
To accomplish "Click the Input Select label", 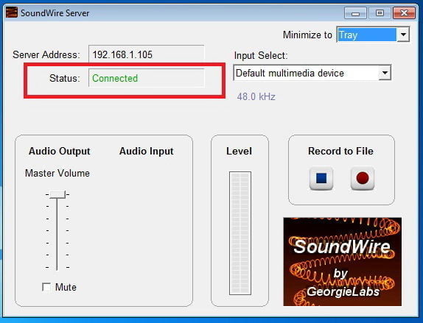I will [x=261, y=55].
